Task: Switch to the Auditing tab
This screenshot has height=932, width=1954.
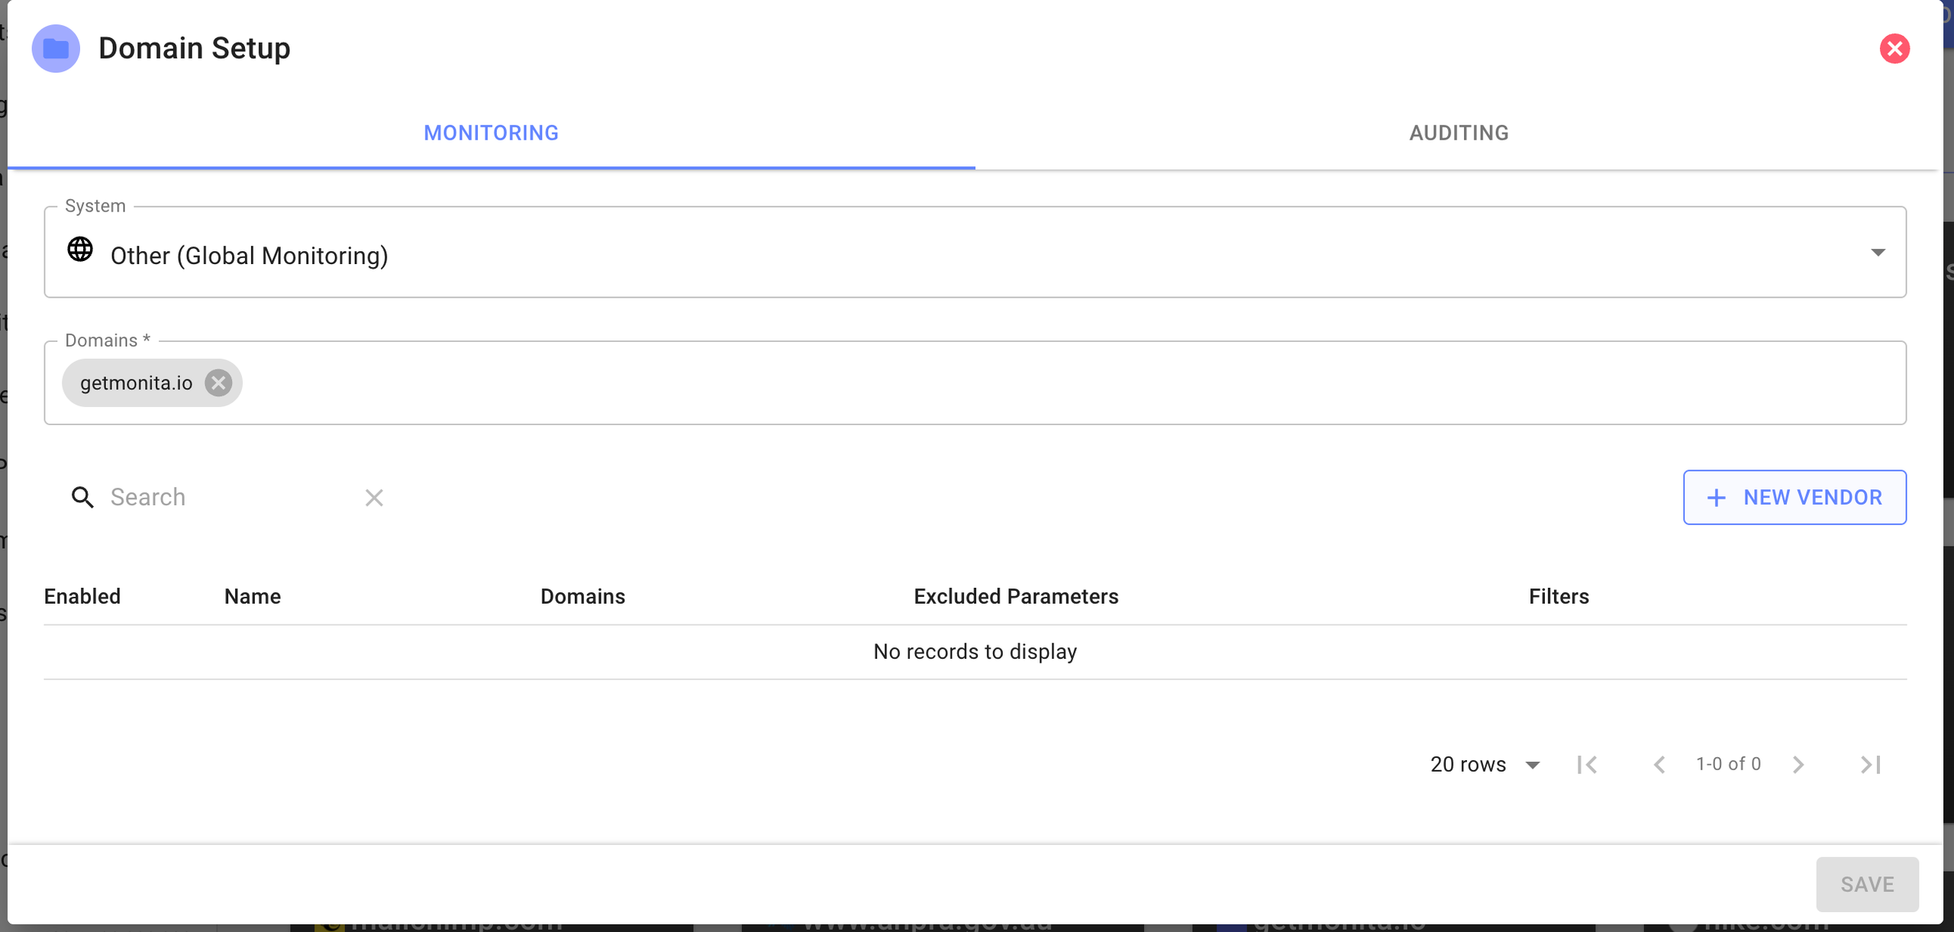Action: (x=1458, y=133)
